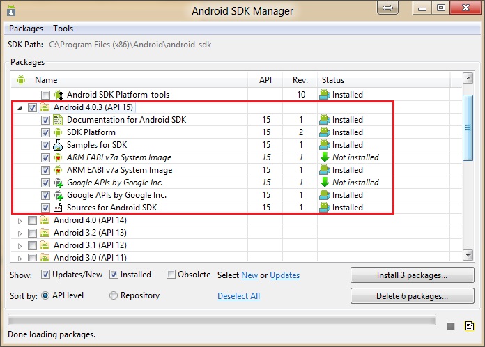Screen dimensions: 485x347
Task: Uncheck the SDK Platform checkbox
Action: point(45,132)
